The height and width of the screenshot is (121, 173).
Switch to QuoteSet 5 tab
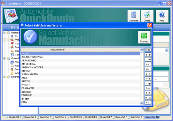[76, 117]
